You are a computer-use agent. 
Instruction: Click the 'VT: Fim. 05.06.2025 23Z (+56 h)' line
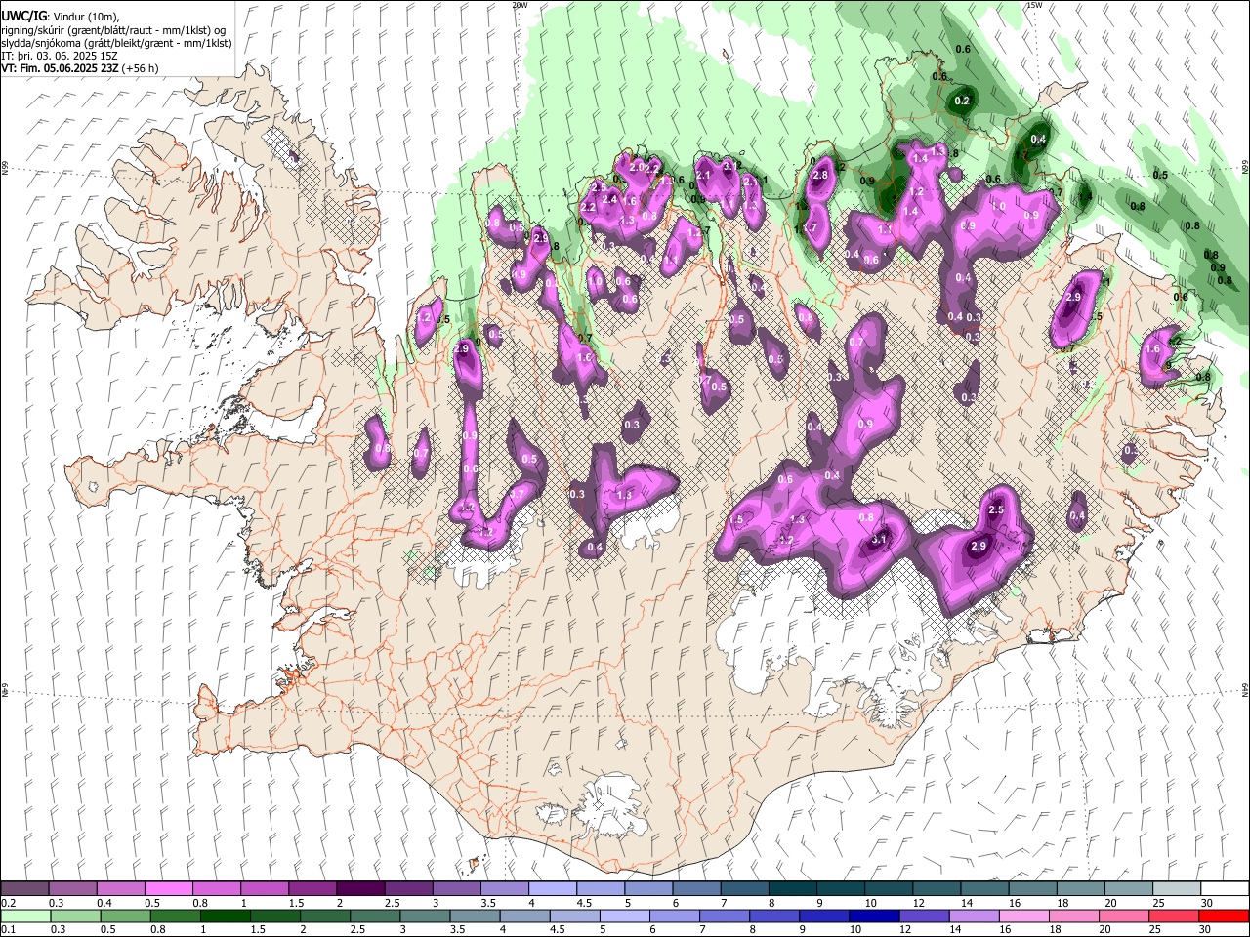(x=80, y=68)
